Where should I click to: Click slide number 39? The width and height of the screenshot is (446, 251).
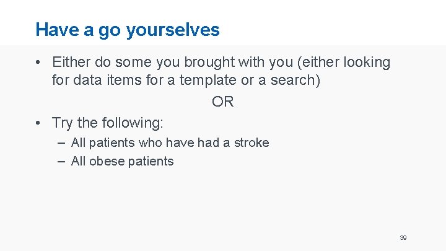click(403, 237)
